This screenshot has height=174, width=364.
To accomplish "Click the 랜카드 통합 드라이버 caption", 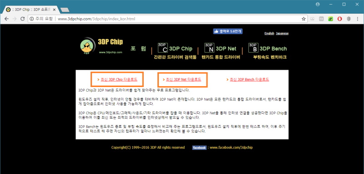I will pyautogui.click(x=221, y=57).
